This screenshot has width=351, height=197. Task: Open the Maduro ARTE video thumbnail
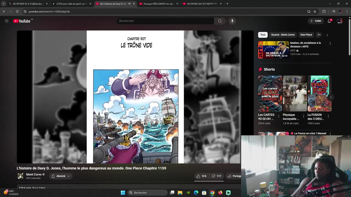pyautogui.click(x=273, y=50)
